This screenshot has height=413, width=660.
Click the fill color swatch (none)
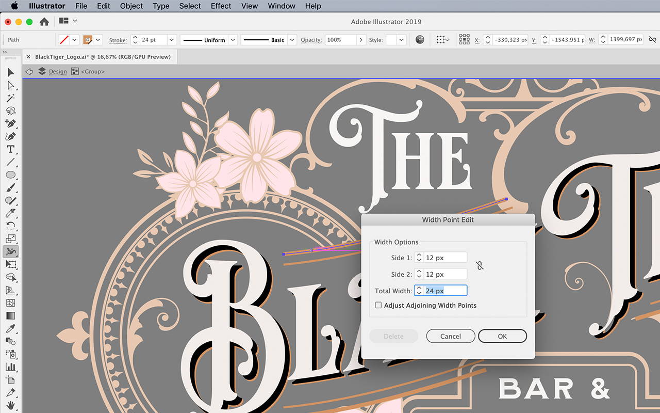(64, 40)
